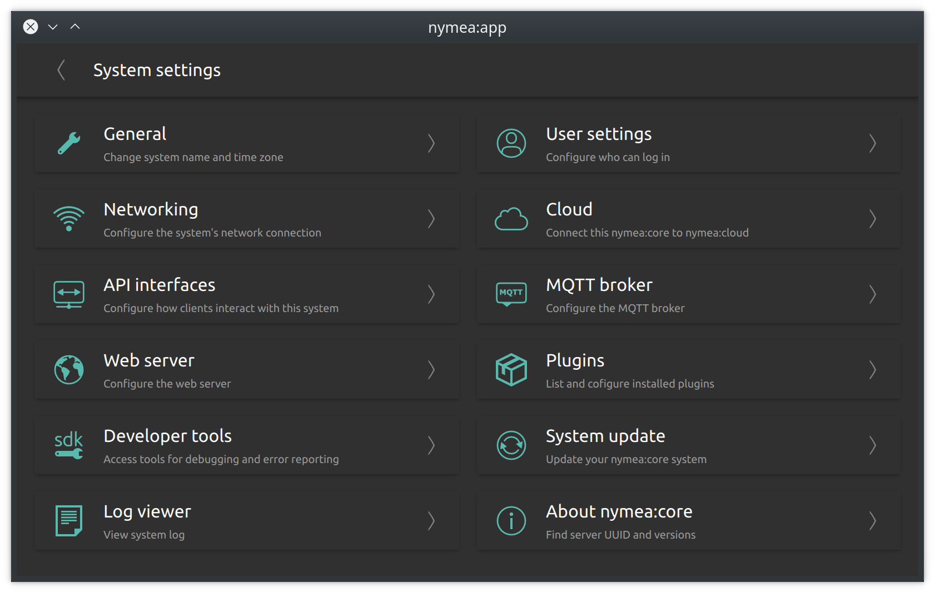The width and height of the screenshot is (935, 593).
Task: Click 'List and cofigure installed plugins' text
Action: click(x=630, y=384)
